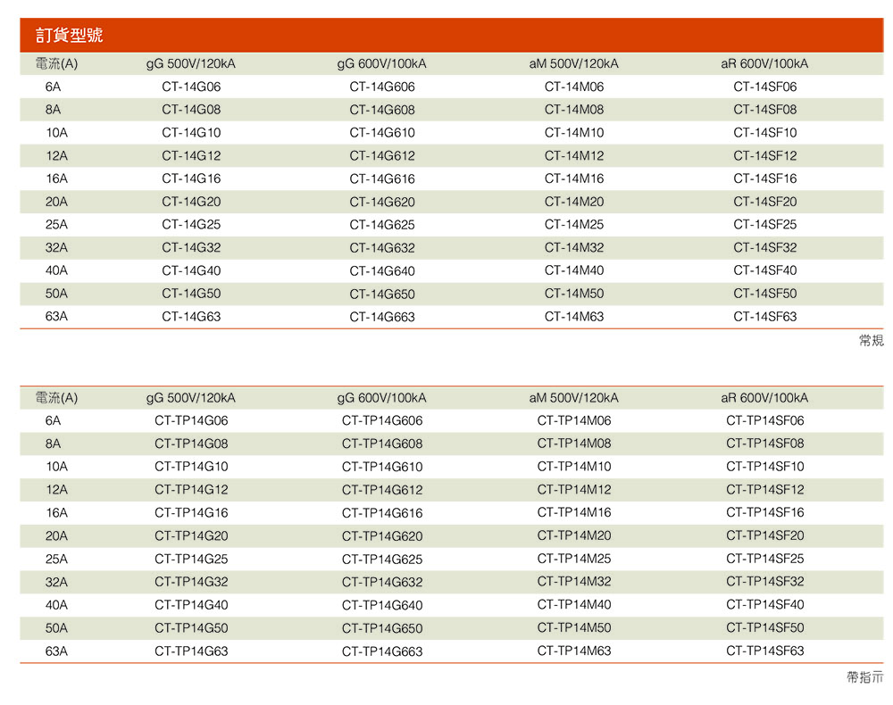Click model CT-14SF06
Image resolution: width=893 pixels, height=705 pixels.
click(765, 87)
